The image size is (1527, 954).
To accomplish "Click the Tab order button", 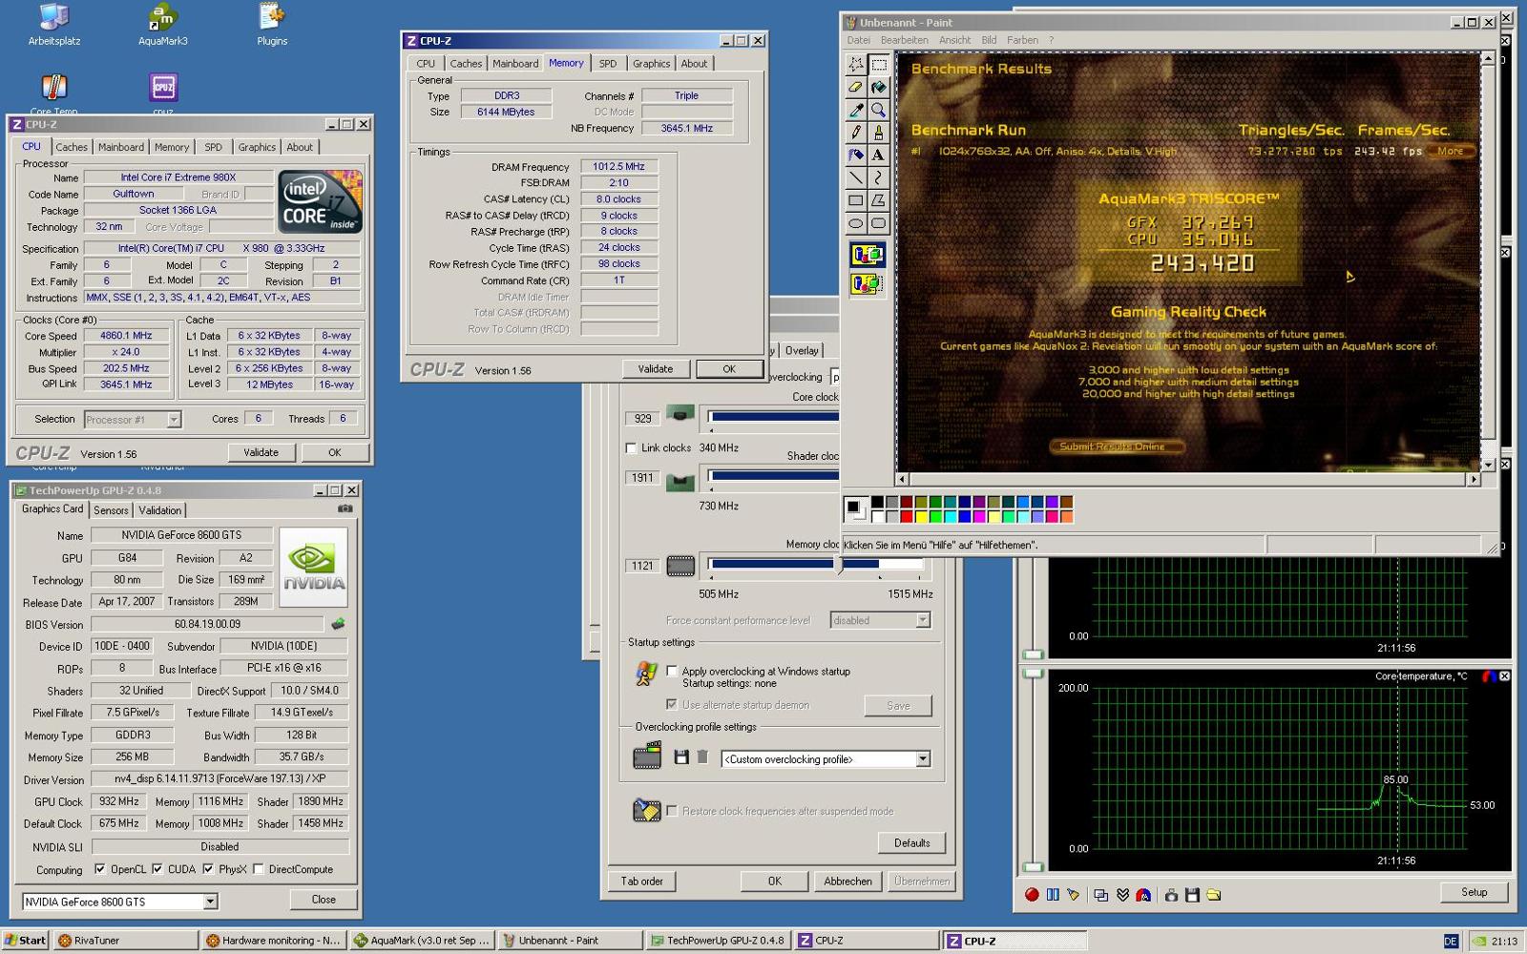I will pyautogui.click(x=641, y=881).
